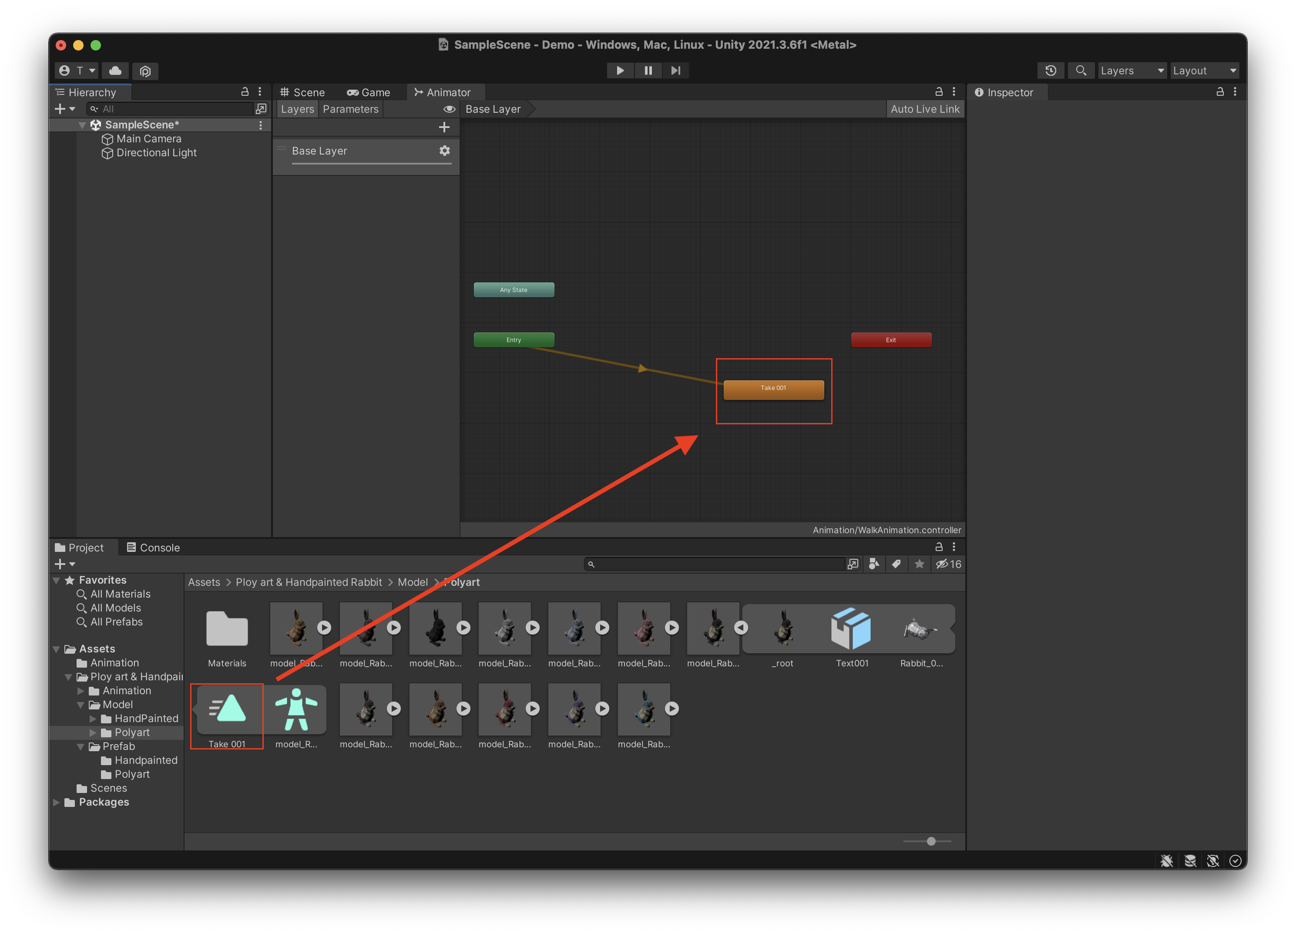This screenshot has height=934, width=1296.
Task: Click the filter by type icon in Project panel
Action: coord(873,564)
